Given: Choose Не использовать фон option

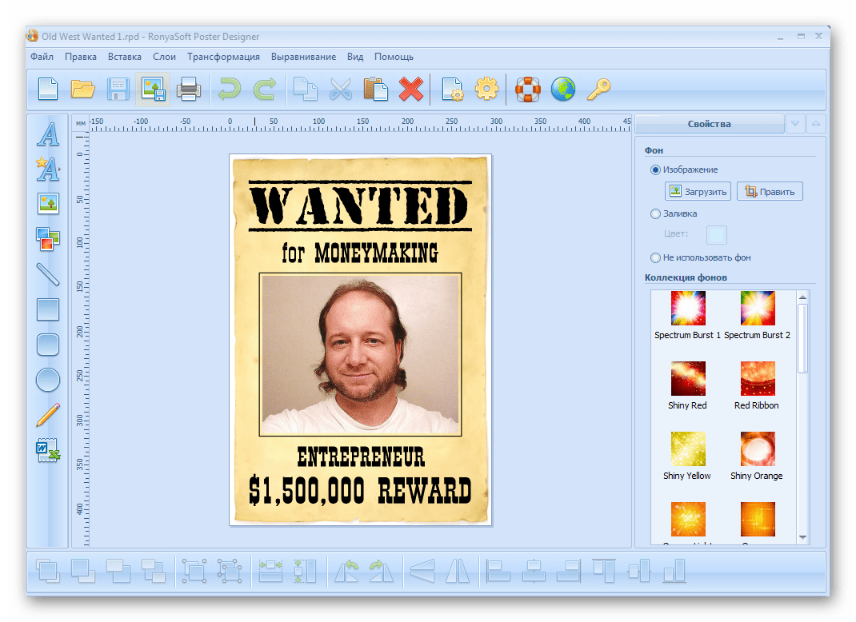Looking at the screenshot, I should [656, 257].
